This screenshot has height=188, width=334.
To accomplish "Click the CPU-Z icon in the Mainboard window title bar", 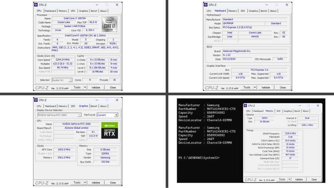I will (206, 5).
